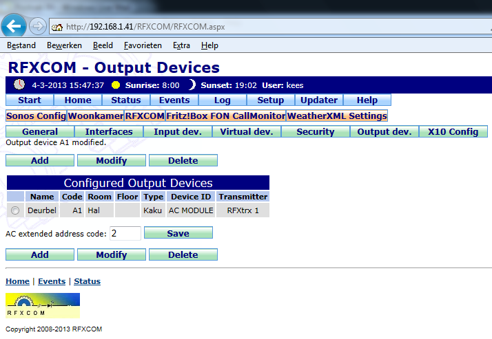
Task: Click the Device ID column header
Action: (191, 197)
